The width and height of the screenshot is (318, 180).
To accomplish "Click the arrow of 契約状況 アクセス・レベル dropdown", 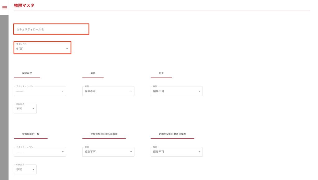I will click(x=63, y=91).
